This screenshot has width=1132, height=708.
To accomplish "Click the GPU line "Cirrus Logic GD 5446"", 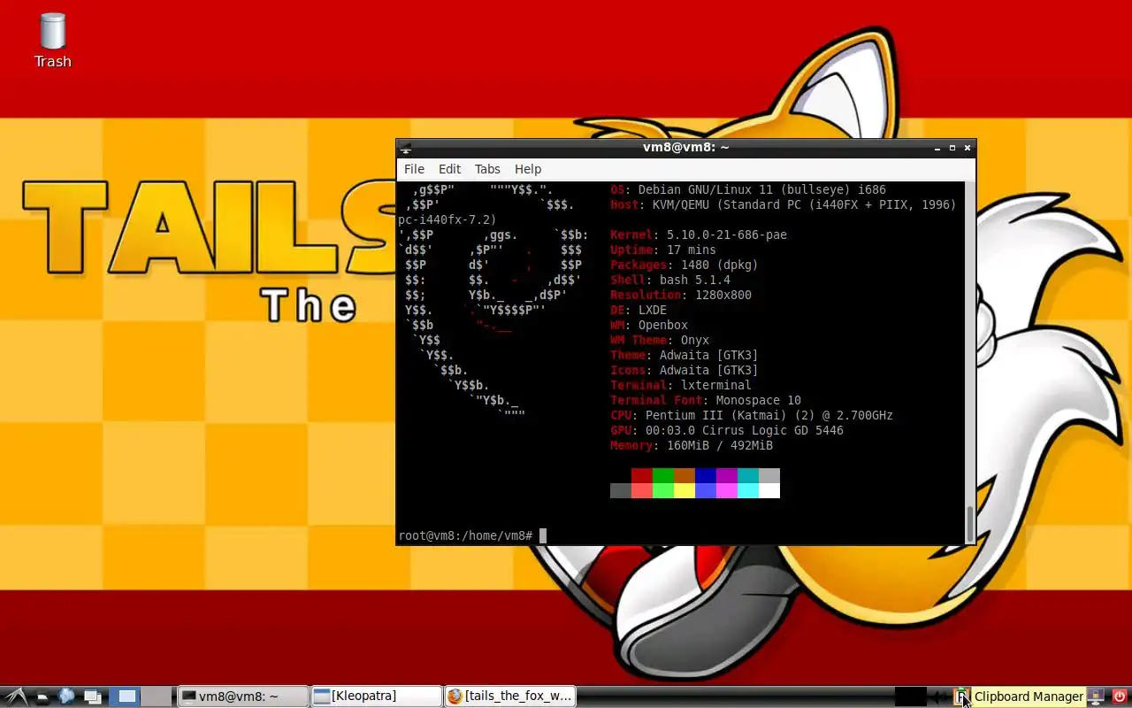I will point(772,430).
